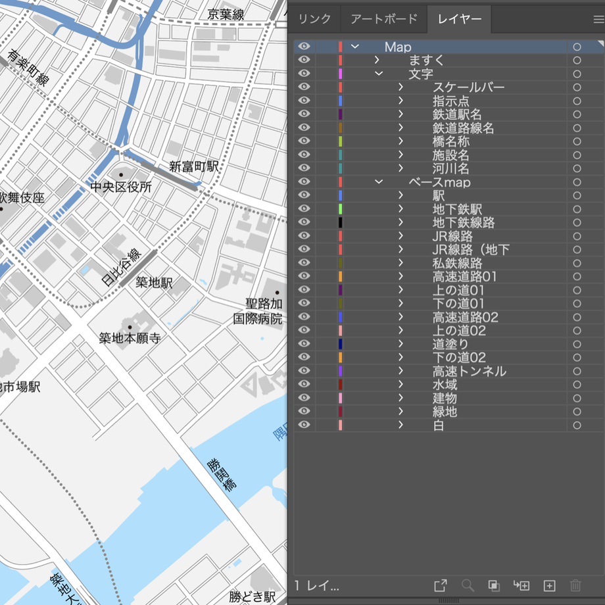
Task: Expand the 鉄道駅名 sublayer
Action: pyautogui.click(x=401, y=114)
